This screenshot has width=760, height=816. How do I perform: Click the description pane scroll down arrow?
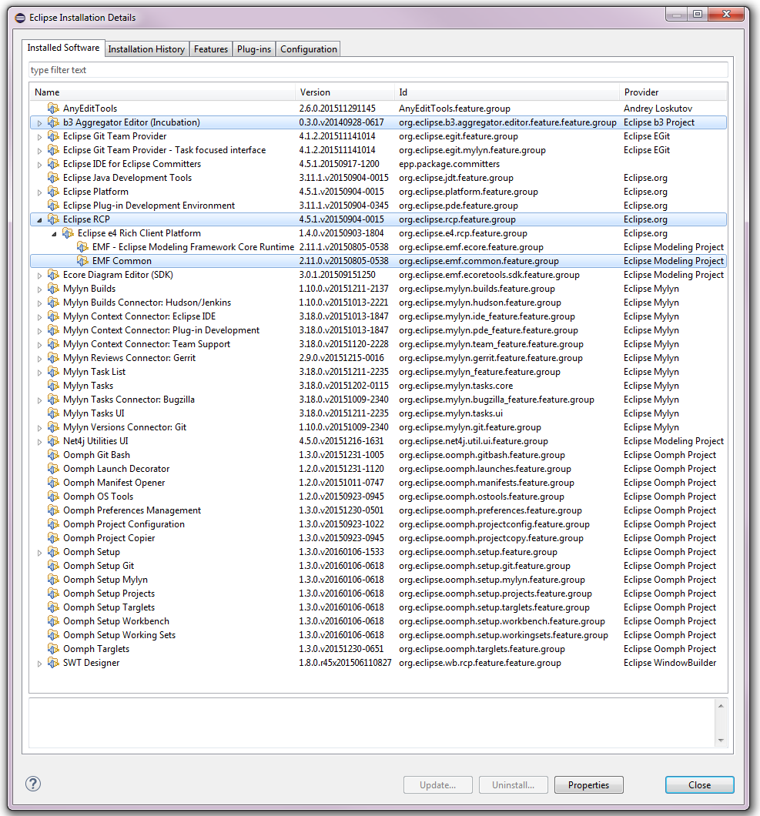[x=721, y=740]
